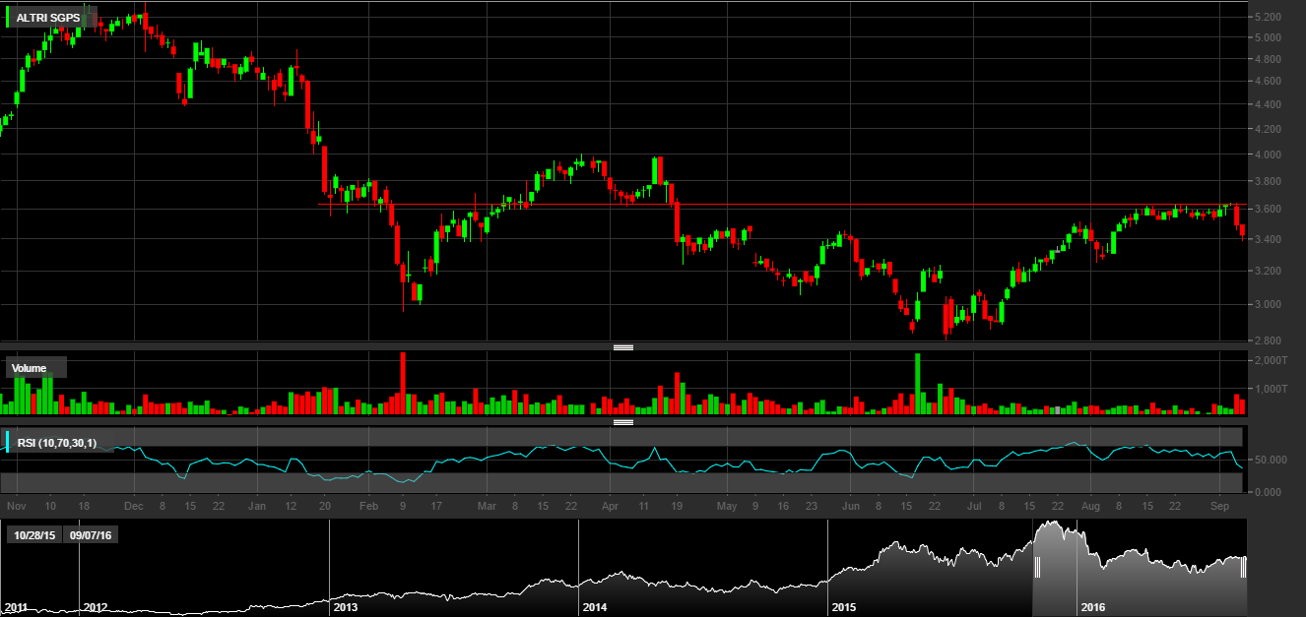Click the right range-selector grip in navigator
The height and width of the screenshot is (617, 1306).
[x=1243, y=568]
